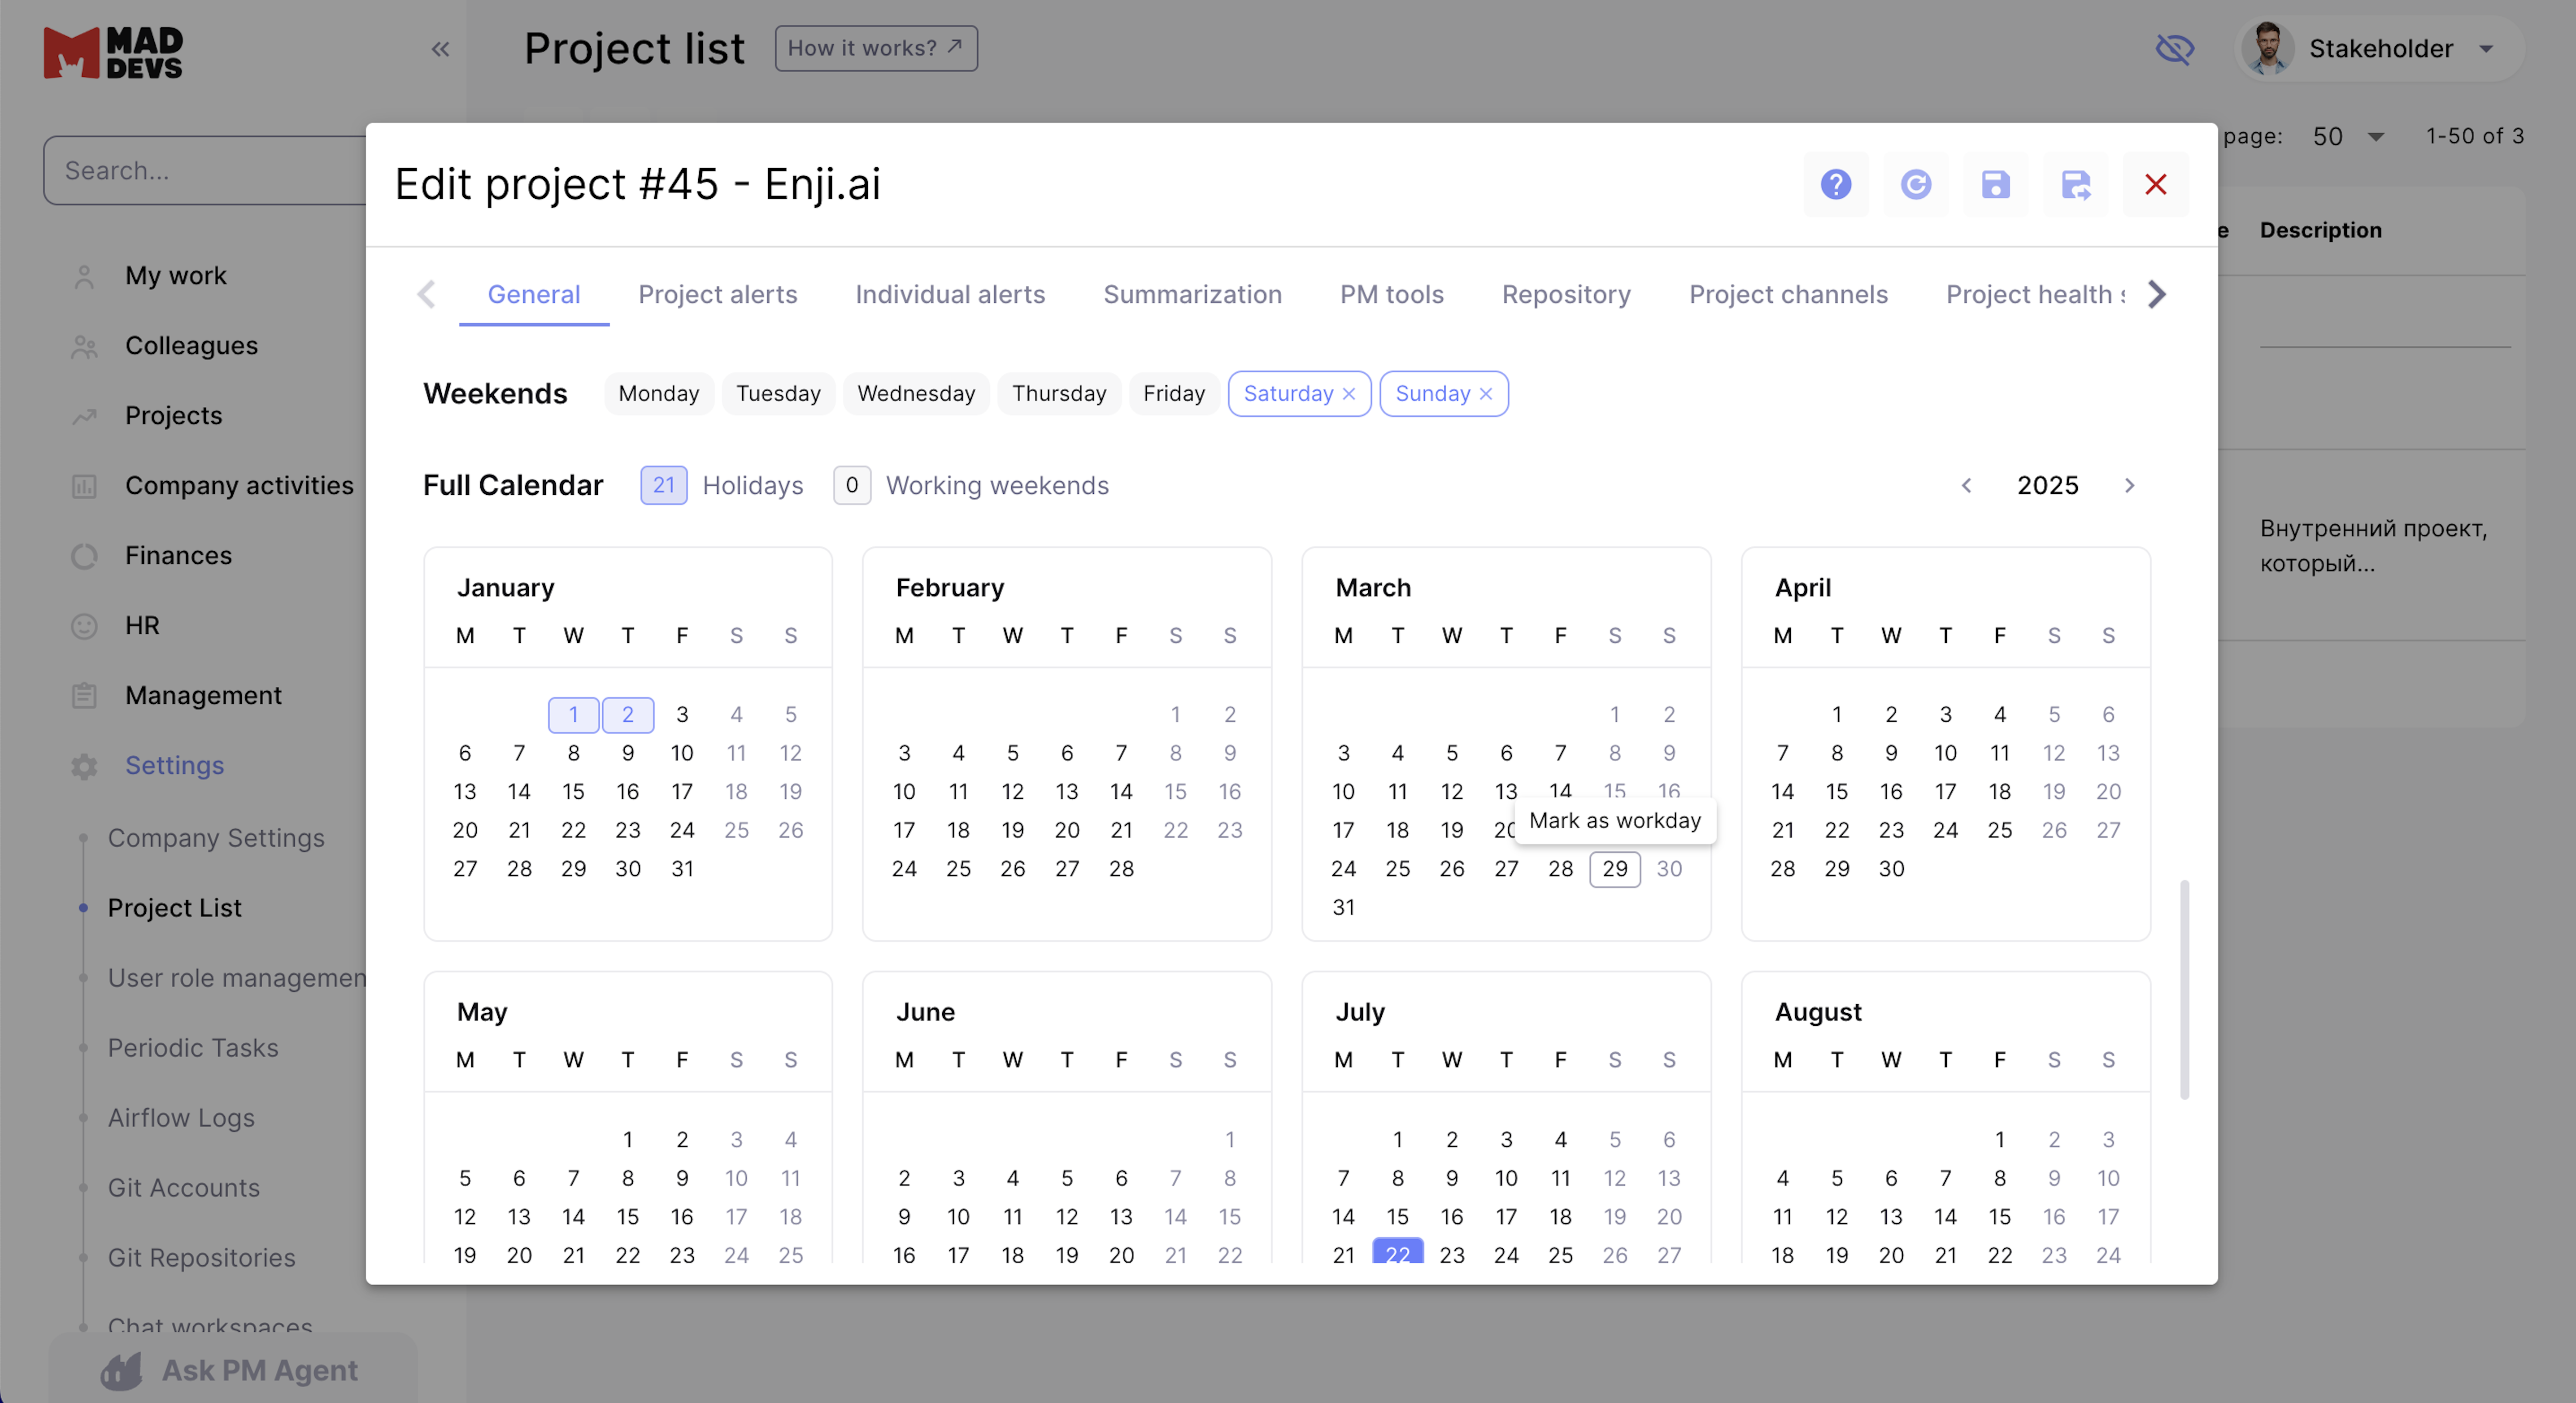Click the Mad Devs logo
The width and height of the screenshot is (2576, 1403).
pyautogui.click(x=113, y=52)
